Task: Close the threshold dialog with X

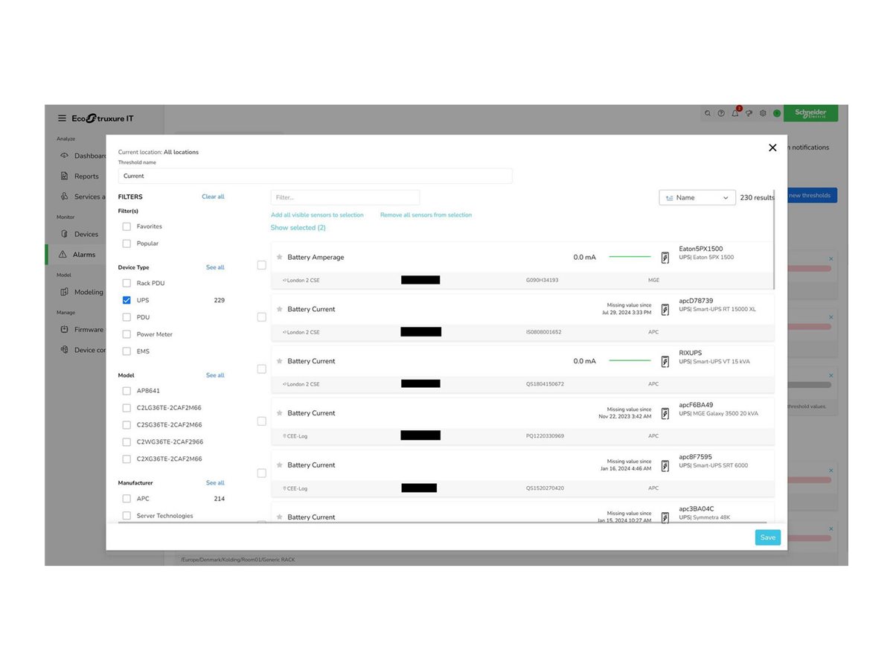Action: tap(772, 148)
